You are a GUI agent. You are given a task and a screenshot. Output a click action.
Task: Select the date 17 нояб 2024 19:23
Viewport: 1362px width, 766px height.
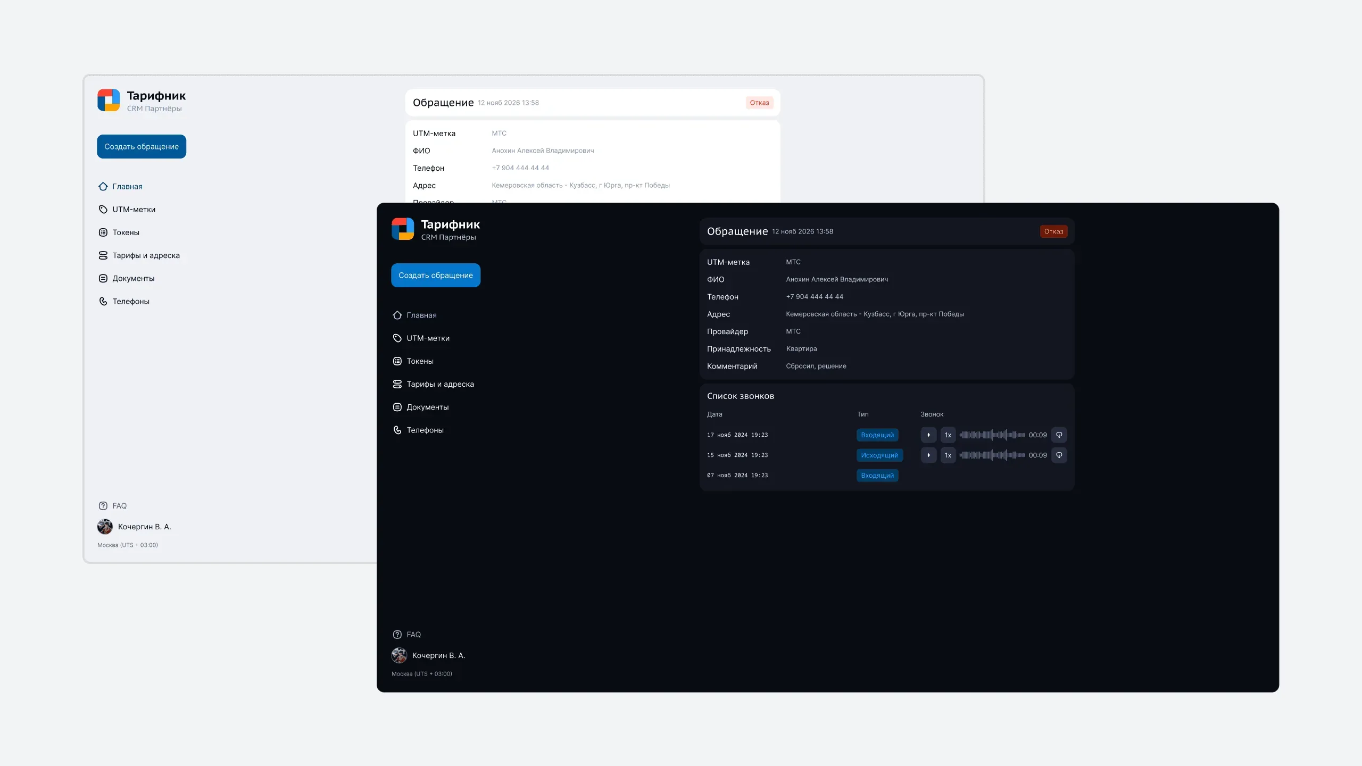[737, 435]
